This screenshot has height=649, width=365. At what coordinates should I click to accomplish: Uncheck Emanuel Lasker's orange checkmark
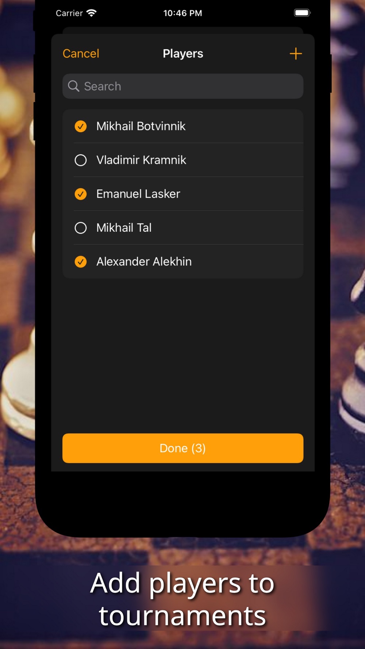(81, 194)
